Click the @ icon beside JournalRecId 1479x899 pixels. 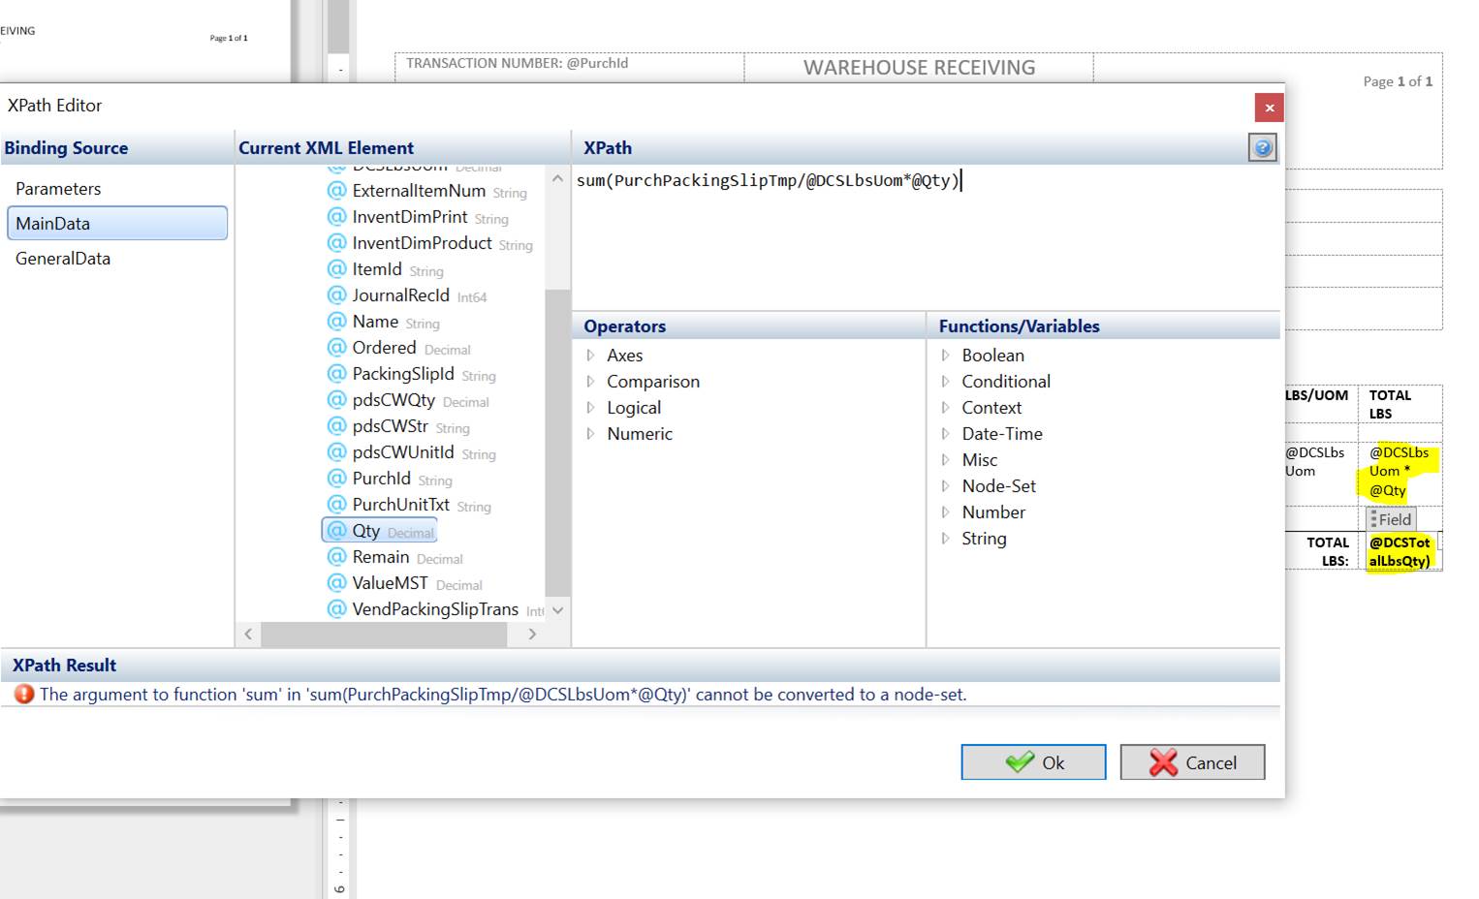tap(337, 295)
